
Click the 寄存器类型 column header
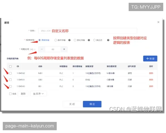pos(111,66)
